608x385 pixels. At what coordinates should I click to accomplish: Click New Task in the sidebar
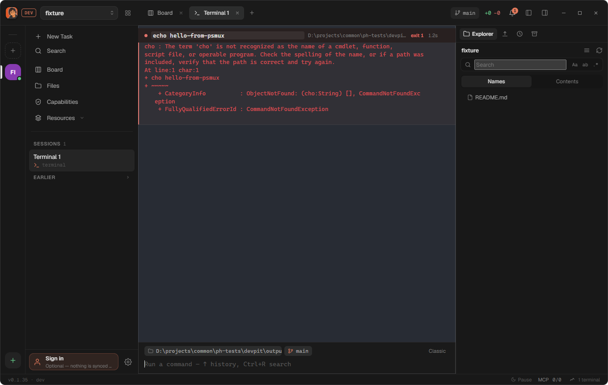[81, 37]
